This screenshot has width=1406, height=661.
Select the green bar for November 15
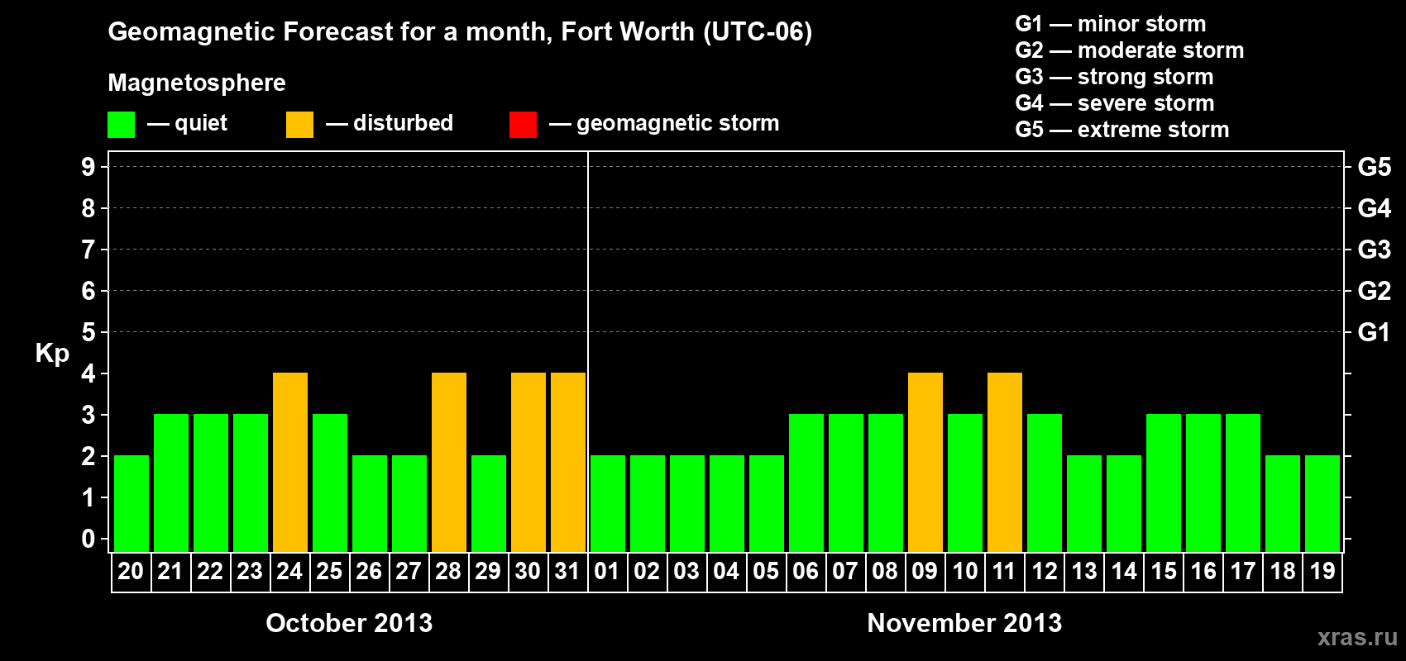pyautogui.click(x=1164, y=483)
